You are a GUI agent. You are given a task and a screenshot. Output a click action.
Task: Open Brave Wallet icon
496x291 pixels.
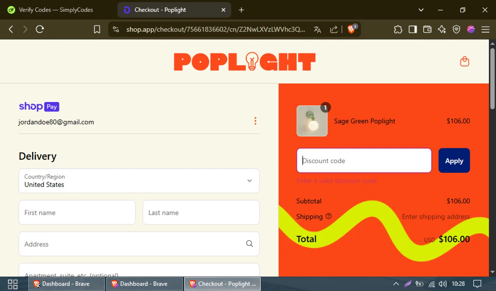click(427, 29)
